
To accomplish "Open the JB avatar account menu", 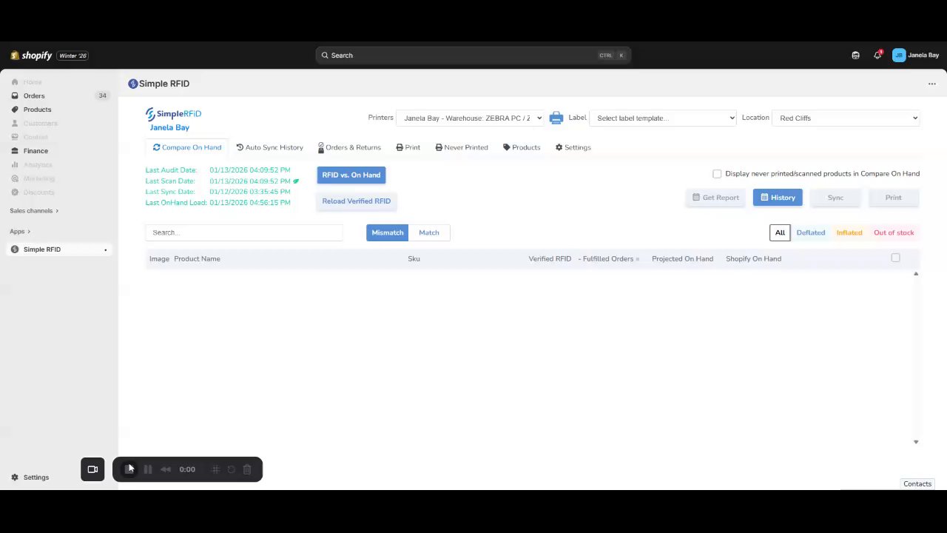I will pyautogui.click(x=899, y=56).
